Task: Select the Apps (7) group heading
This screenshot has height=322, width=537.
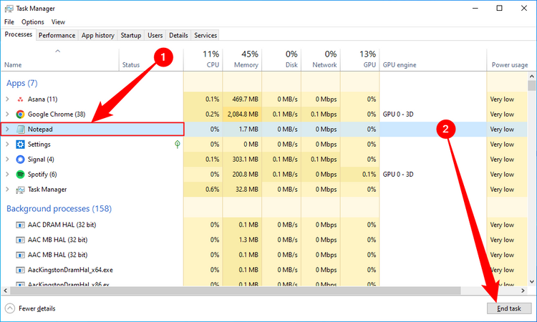Action: click(x=22, y=83)
